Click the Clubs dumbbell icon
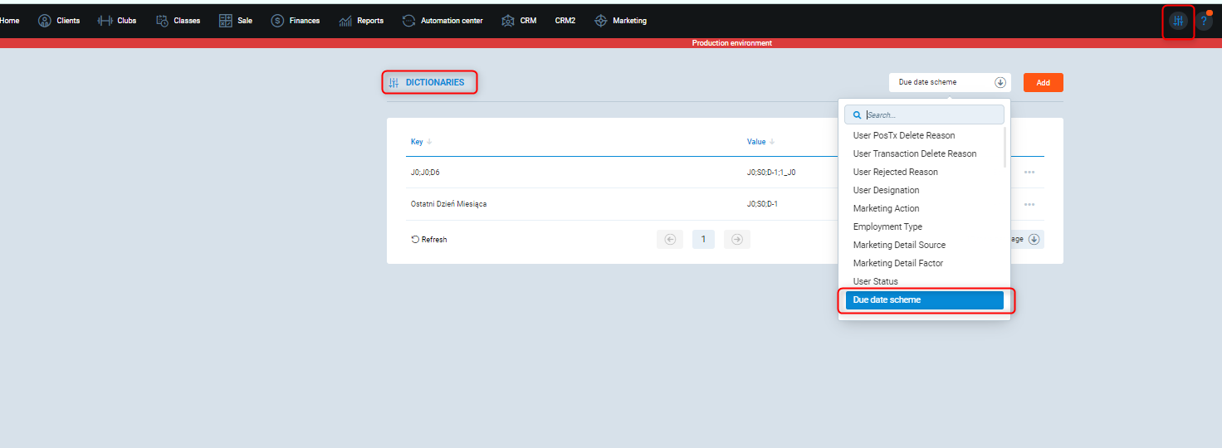Screen dimensions: 1222x448 [105, 21]
